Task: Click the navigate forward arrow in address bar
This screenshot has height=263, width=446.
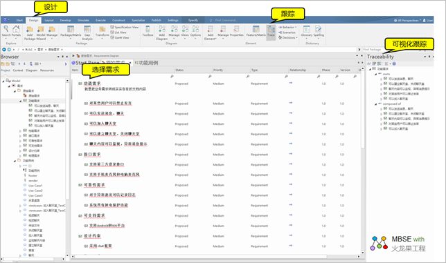Action: (9, 50)
